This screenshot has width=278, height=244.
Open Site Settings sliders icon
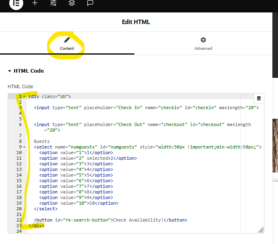click(53, 3)
